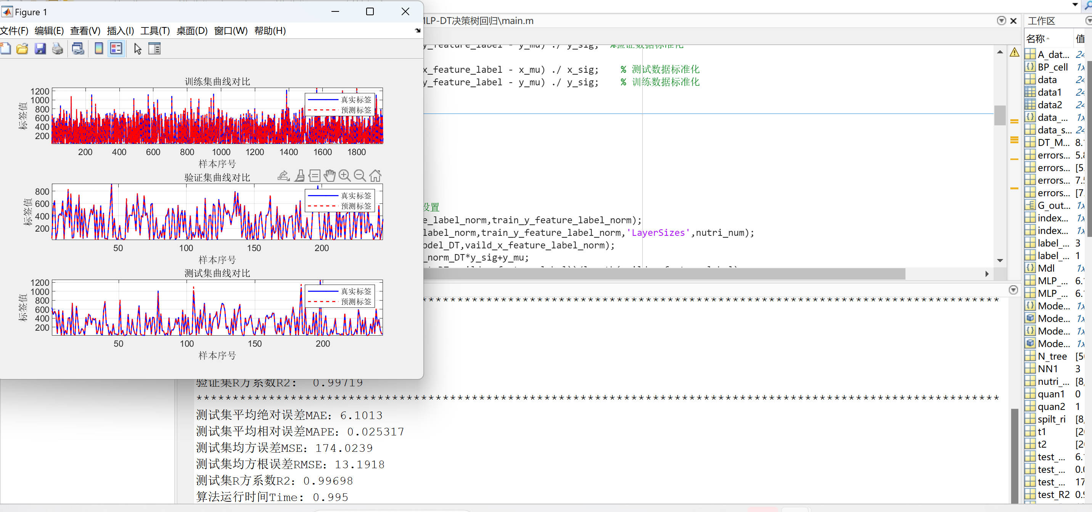
Task: Click the Brush data tool icon
Action: [300, 175]
